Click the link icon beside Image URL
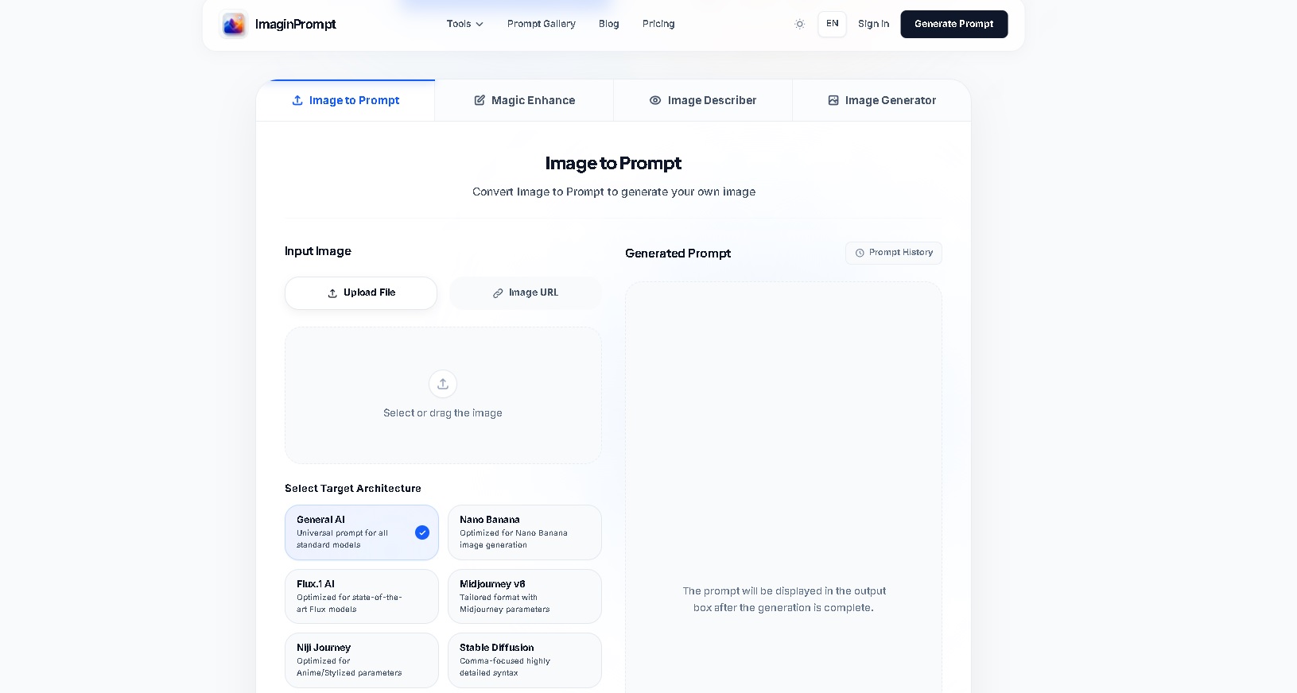The height and width of the screenshot is (693, 1297). (x=498, y=293)
